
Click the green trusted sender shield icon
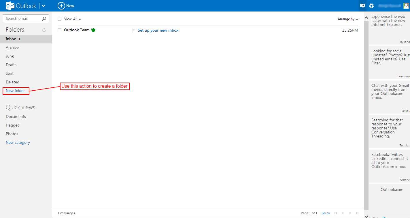(93, 30)
